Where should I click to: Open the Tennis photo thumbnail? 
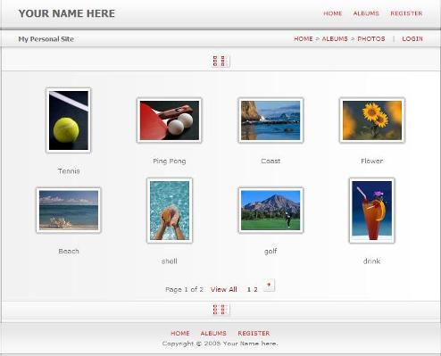[x=69, y=120]
